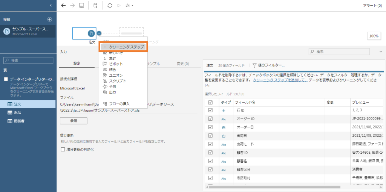Click the 検索 box in the left pane
This screenshot has width=386, height=192.
click(x=29, y=60)
